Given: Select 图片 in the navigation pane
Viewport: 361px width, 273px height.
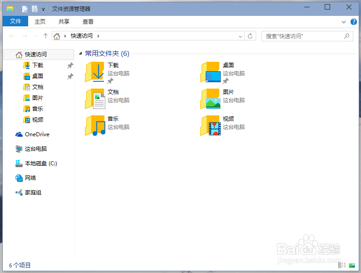Looking at the screenshot, I should (x=38, y=98).
